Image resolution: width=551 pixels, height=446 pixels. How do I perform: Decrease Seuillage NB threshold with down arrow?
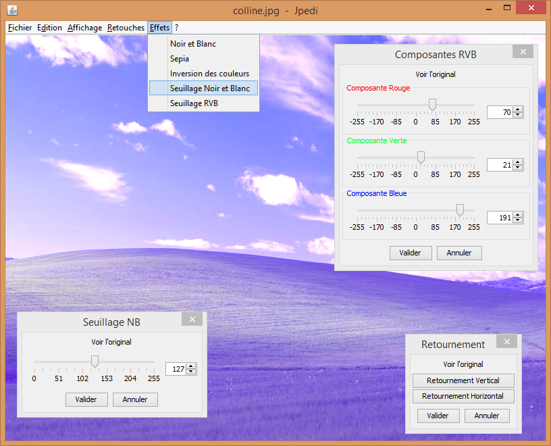pos(191,372)
